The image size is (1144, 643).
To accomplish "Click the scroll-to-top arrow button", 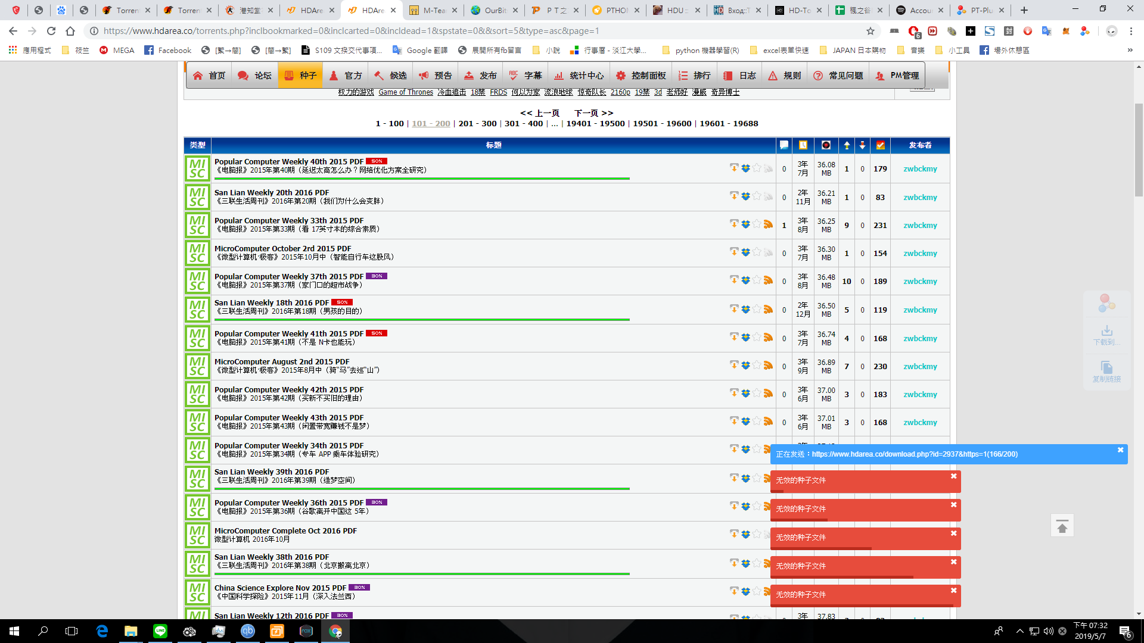I will click(1062, 526).
